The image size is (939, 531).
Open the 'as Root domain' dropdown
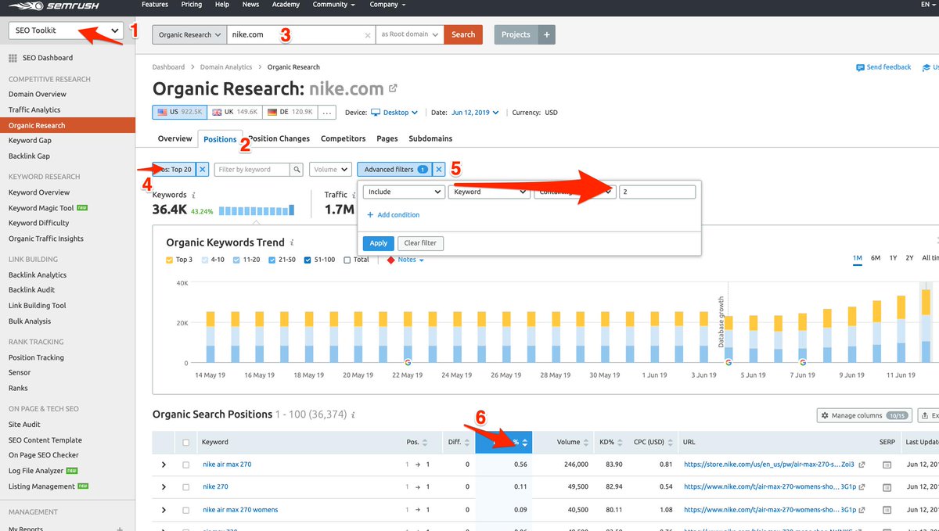point(409,34)
